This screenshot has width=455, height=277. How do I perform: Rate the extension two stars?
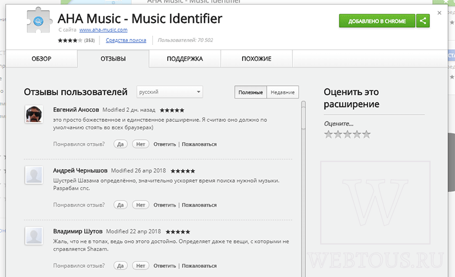click(x=338, y=135)
